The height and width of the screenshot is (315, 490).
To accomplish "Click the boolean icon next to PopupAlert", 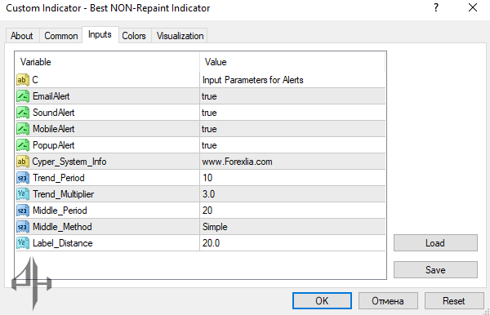I will coord(23,145).
